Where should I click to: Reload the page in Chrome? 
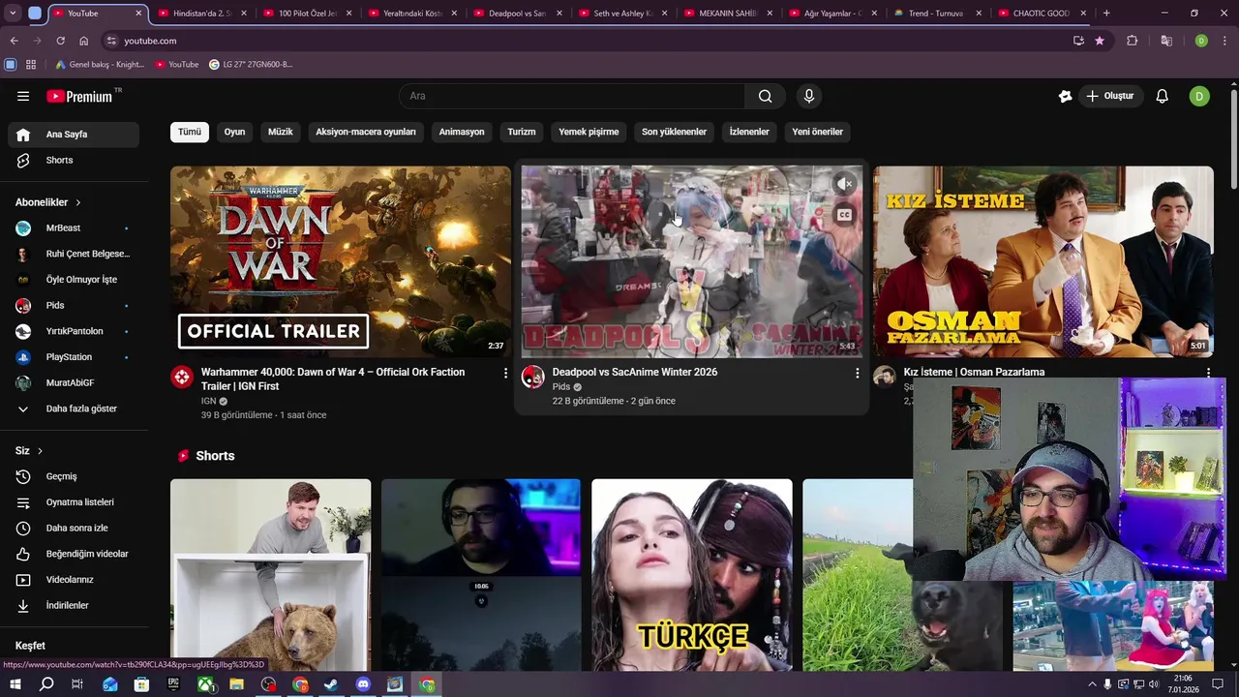60,41
